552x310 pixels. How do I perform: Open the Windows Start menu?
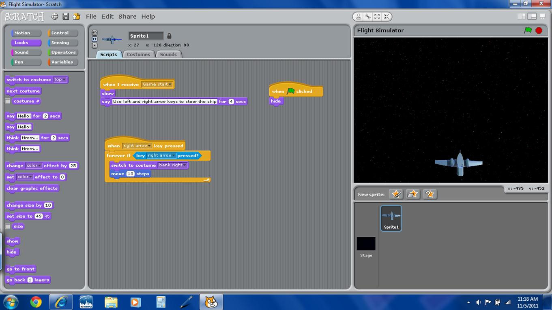pyautogui.click(x=11, y=302)
